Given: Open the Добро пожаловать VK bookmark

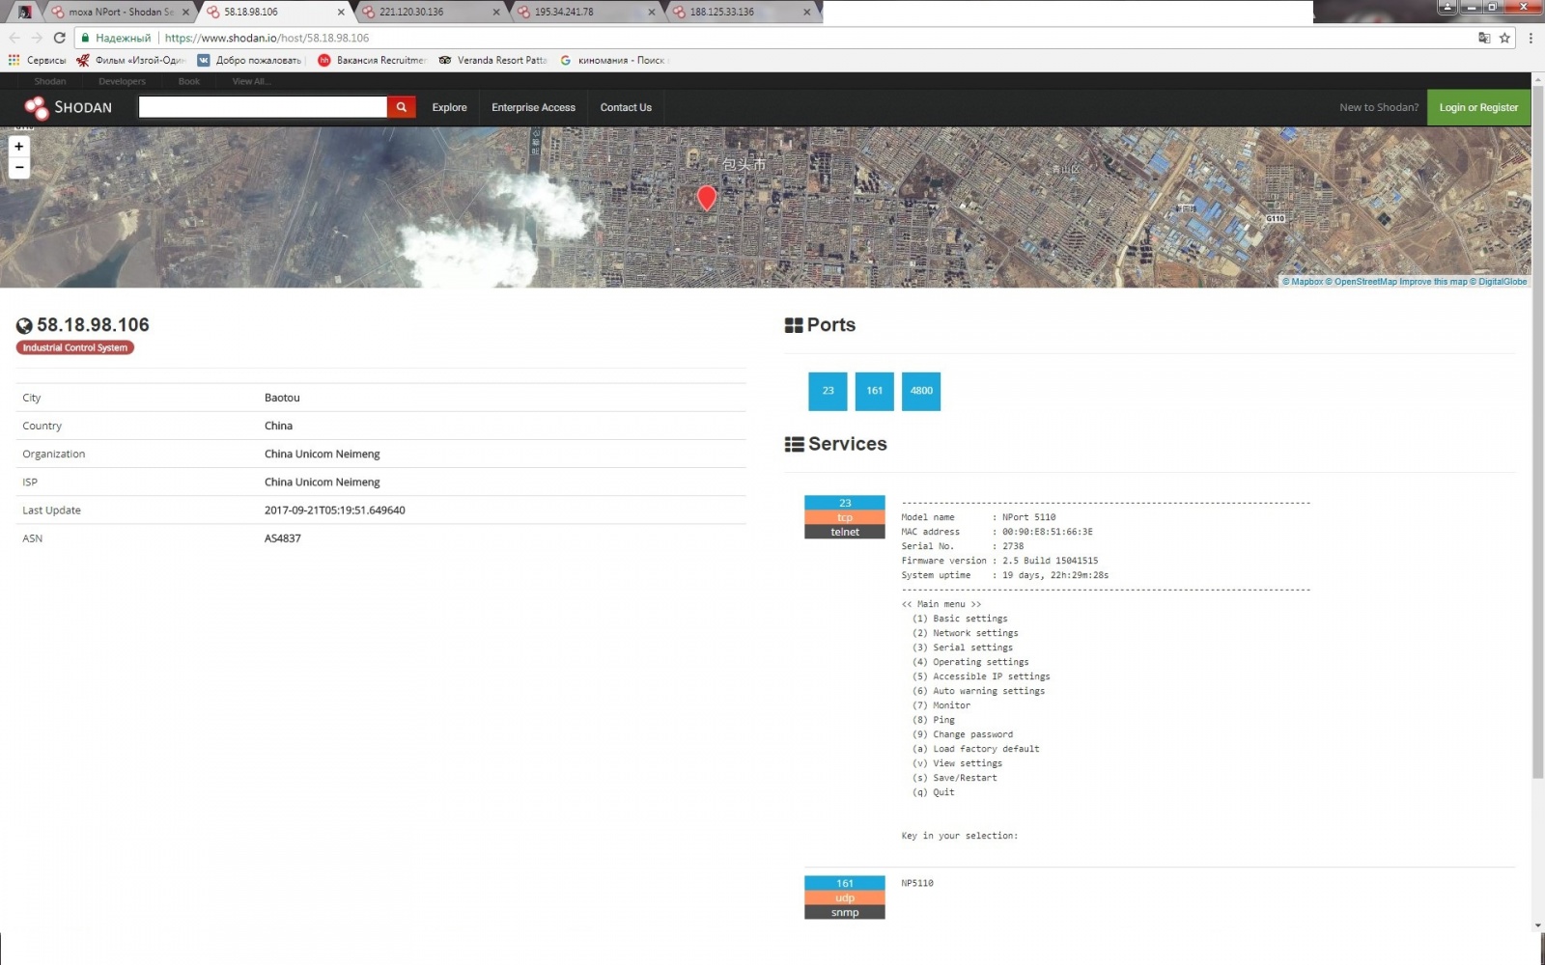Looking at the screenshot, I should 250,60.
